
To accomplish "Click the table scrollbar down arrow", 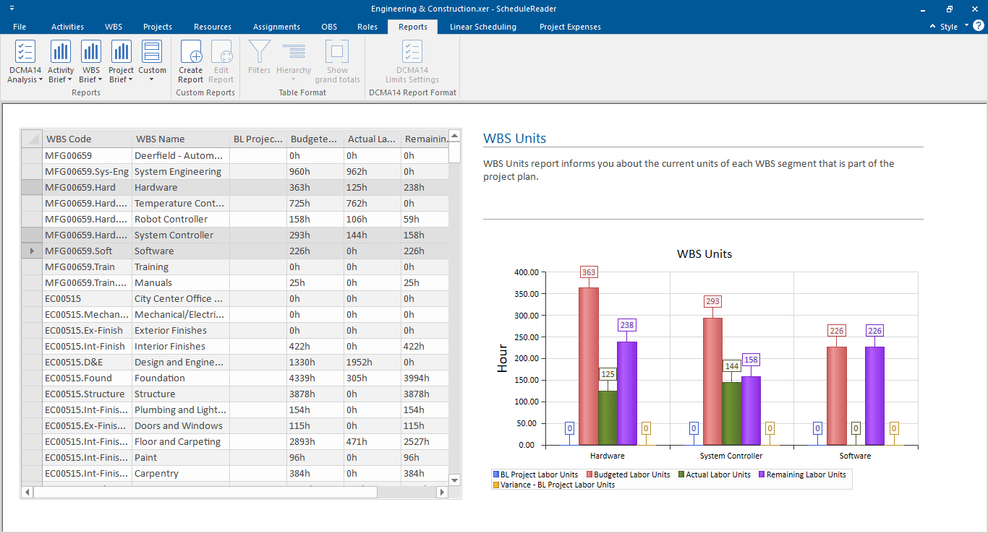I will (x=454, y=479).
